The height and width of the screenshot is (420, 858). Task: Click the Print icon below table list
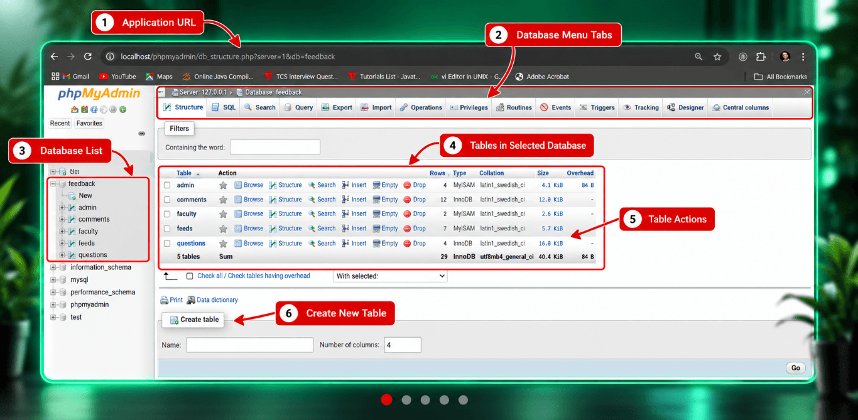click(165, 300)
